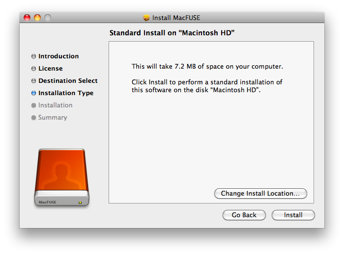
Task: Select the Introduction step in sidebar
Action: tap(58, 56)
